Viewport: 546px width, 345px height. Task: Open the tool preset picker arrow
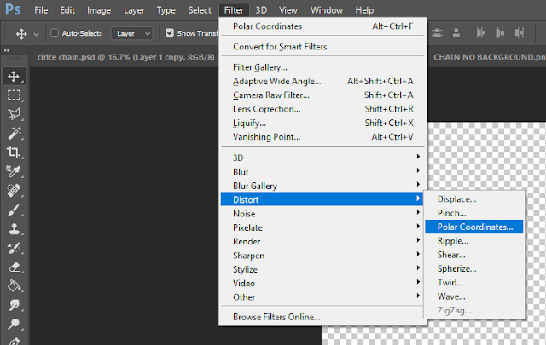coord(36,34)
